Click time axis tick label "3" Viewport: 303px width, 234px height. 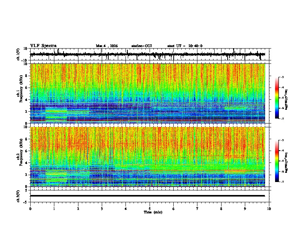coord(102,209)
